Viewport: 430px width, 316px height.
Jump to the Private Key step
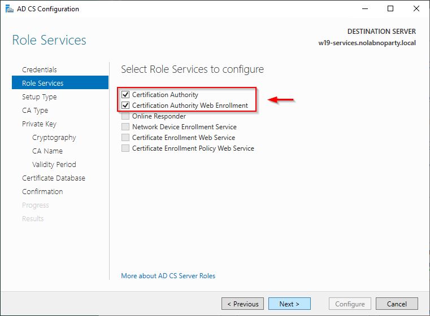39,124
